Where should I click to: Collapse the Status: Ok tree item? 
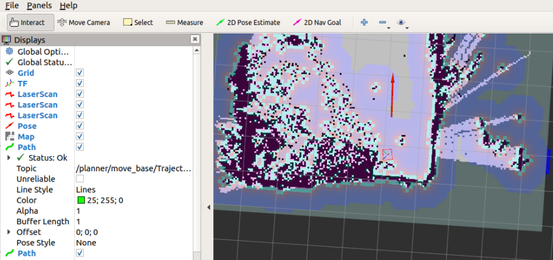coord(9,158)
